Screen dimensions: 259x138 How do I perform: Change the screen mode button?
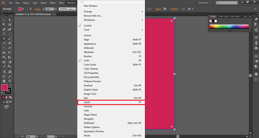coord(6,107)
